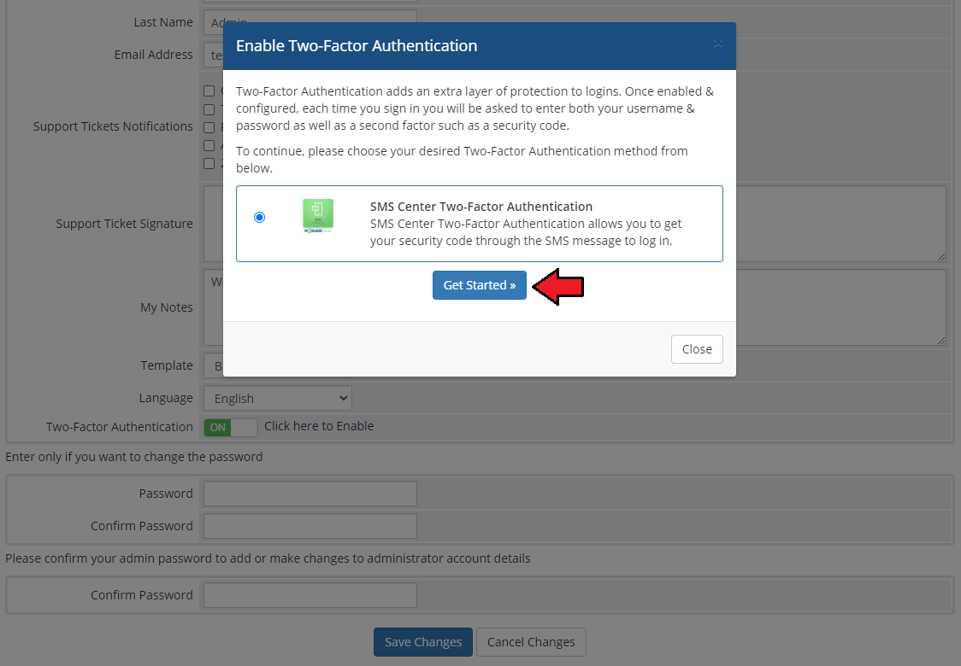Click the first Confirm Password field under Password

310,526
